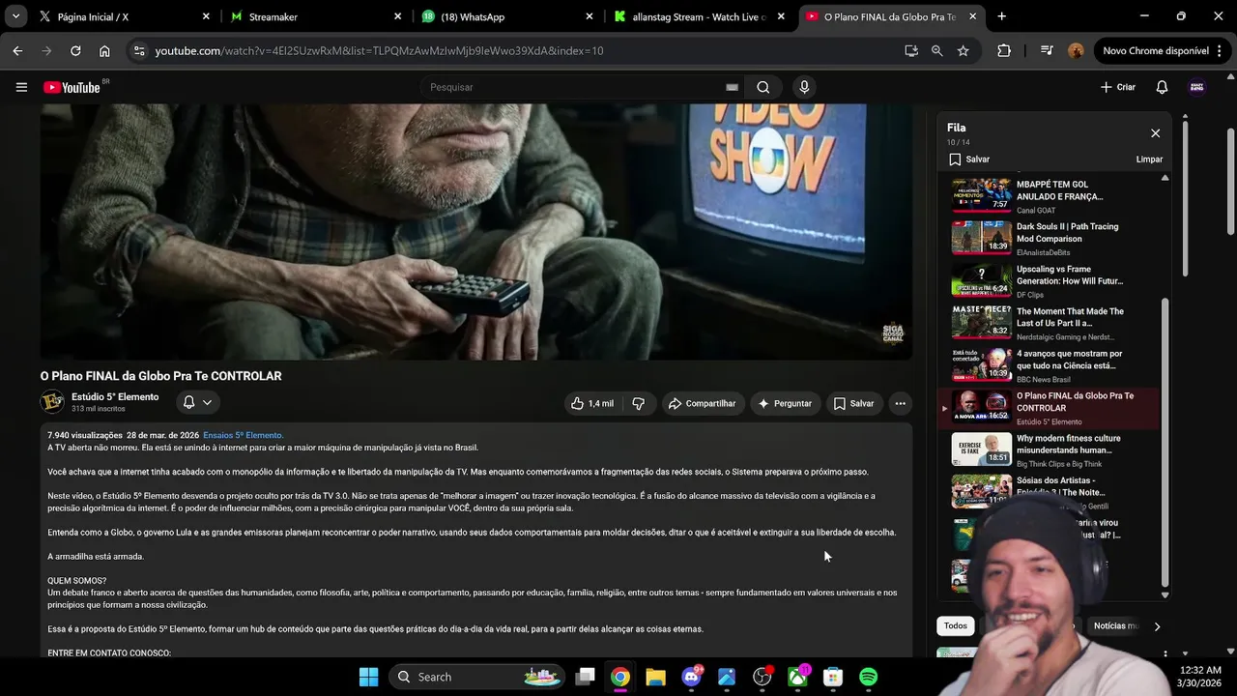Expand the filter chips with the right arrow

click(x=1157, y=626)
